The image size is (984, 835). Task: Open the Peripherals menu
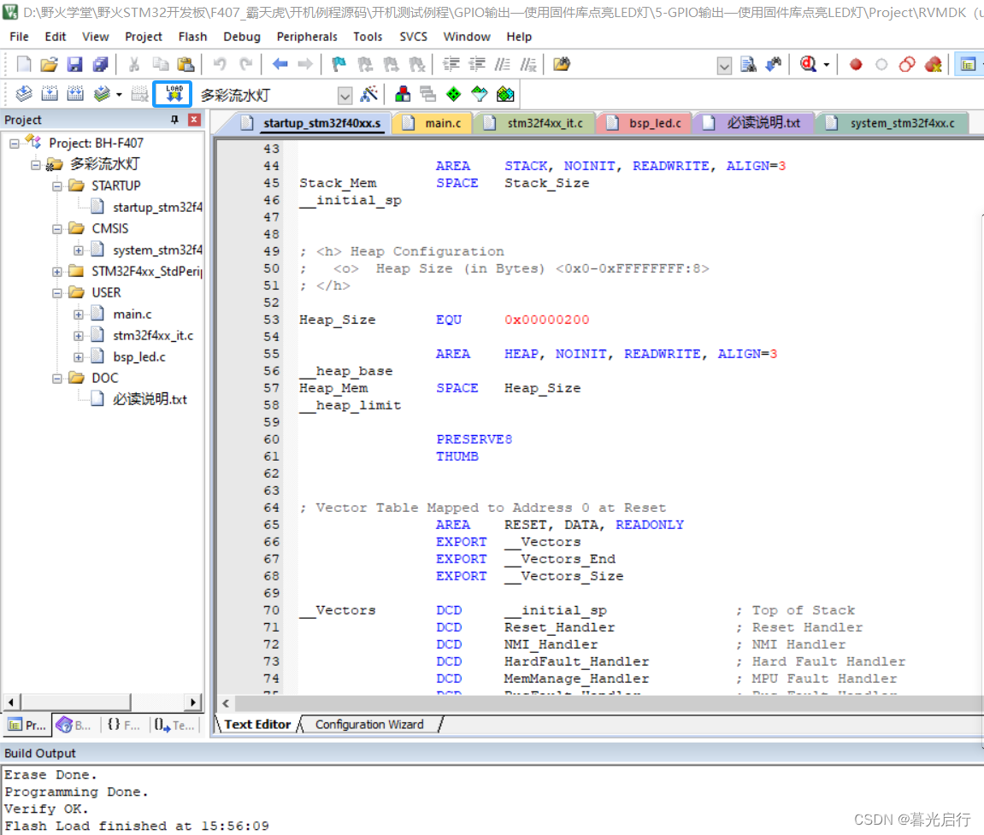pyautogui.click(x=307, y=37)
